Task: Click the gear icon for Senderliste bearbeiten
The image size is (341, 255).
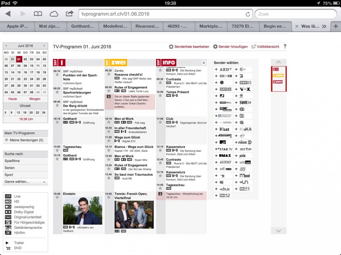Action: [x=171, y=47]
